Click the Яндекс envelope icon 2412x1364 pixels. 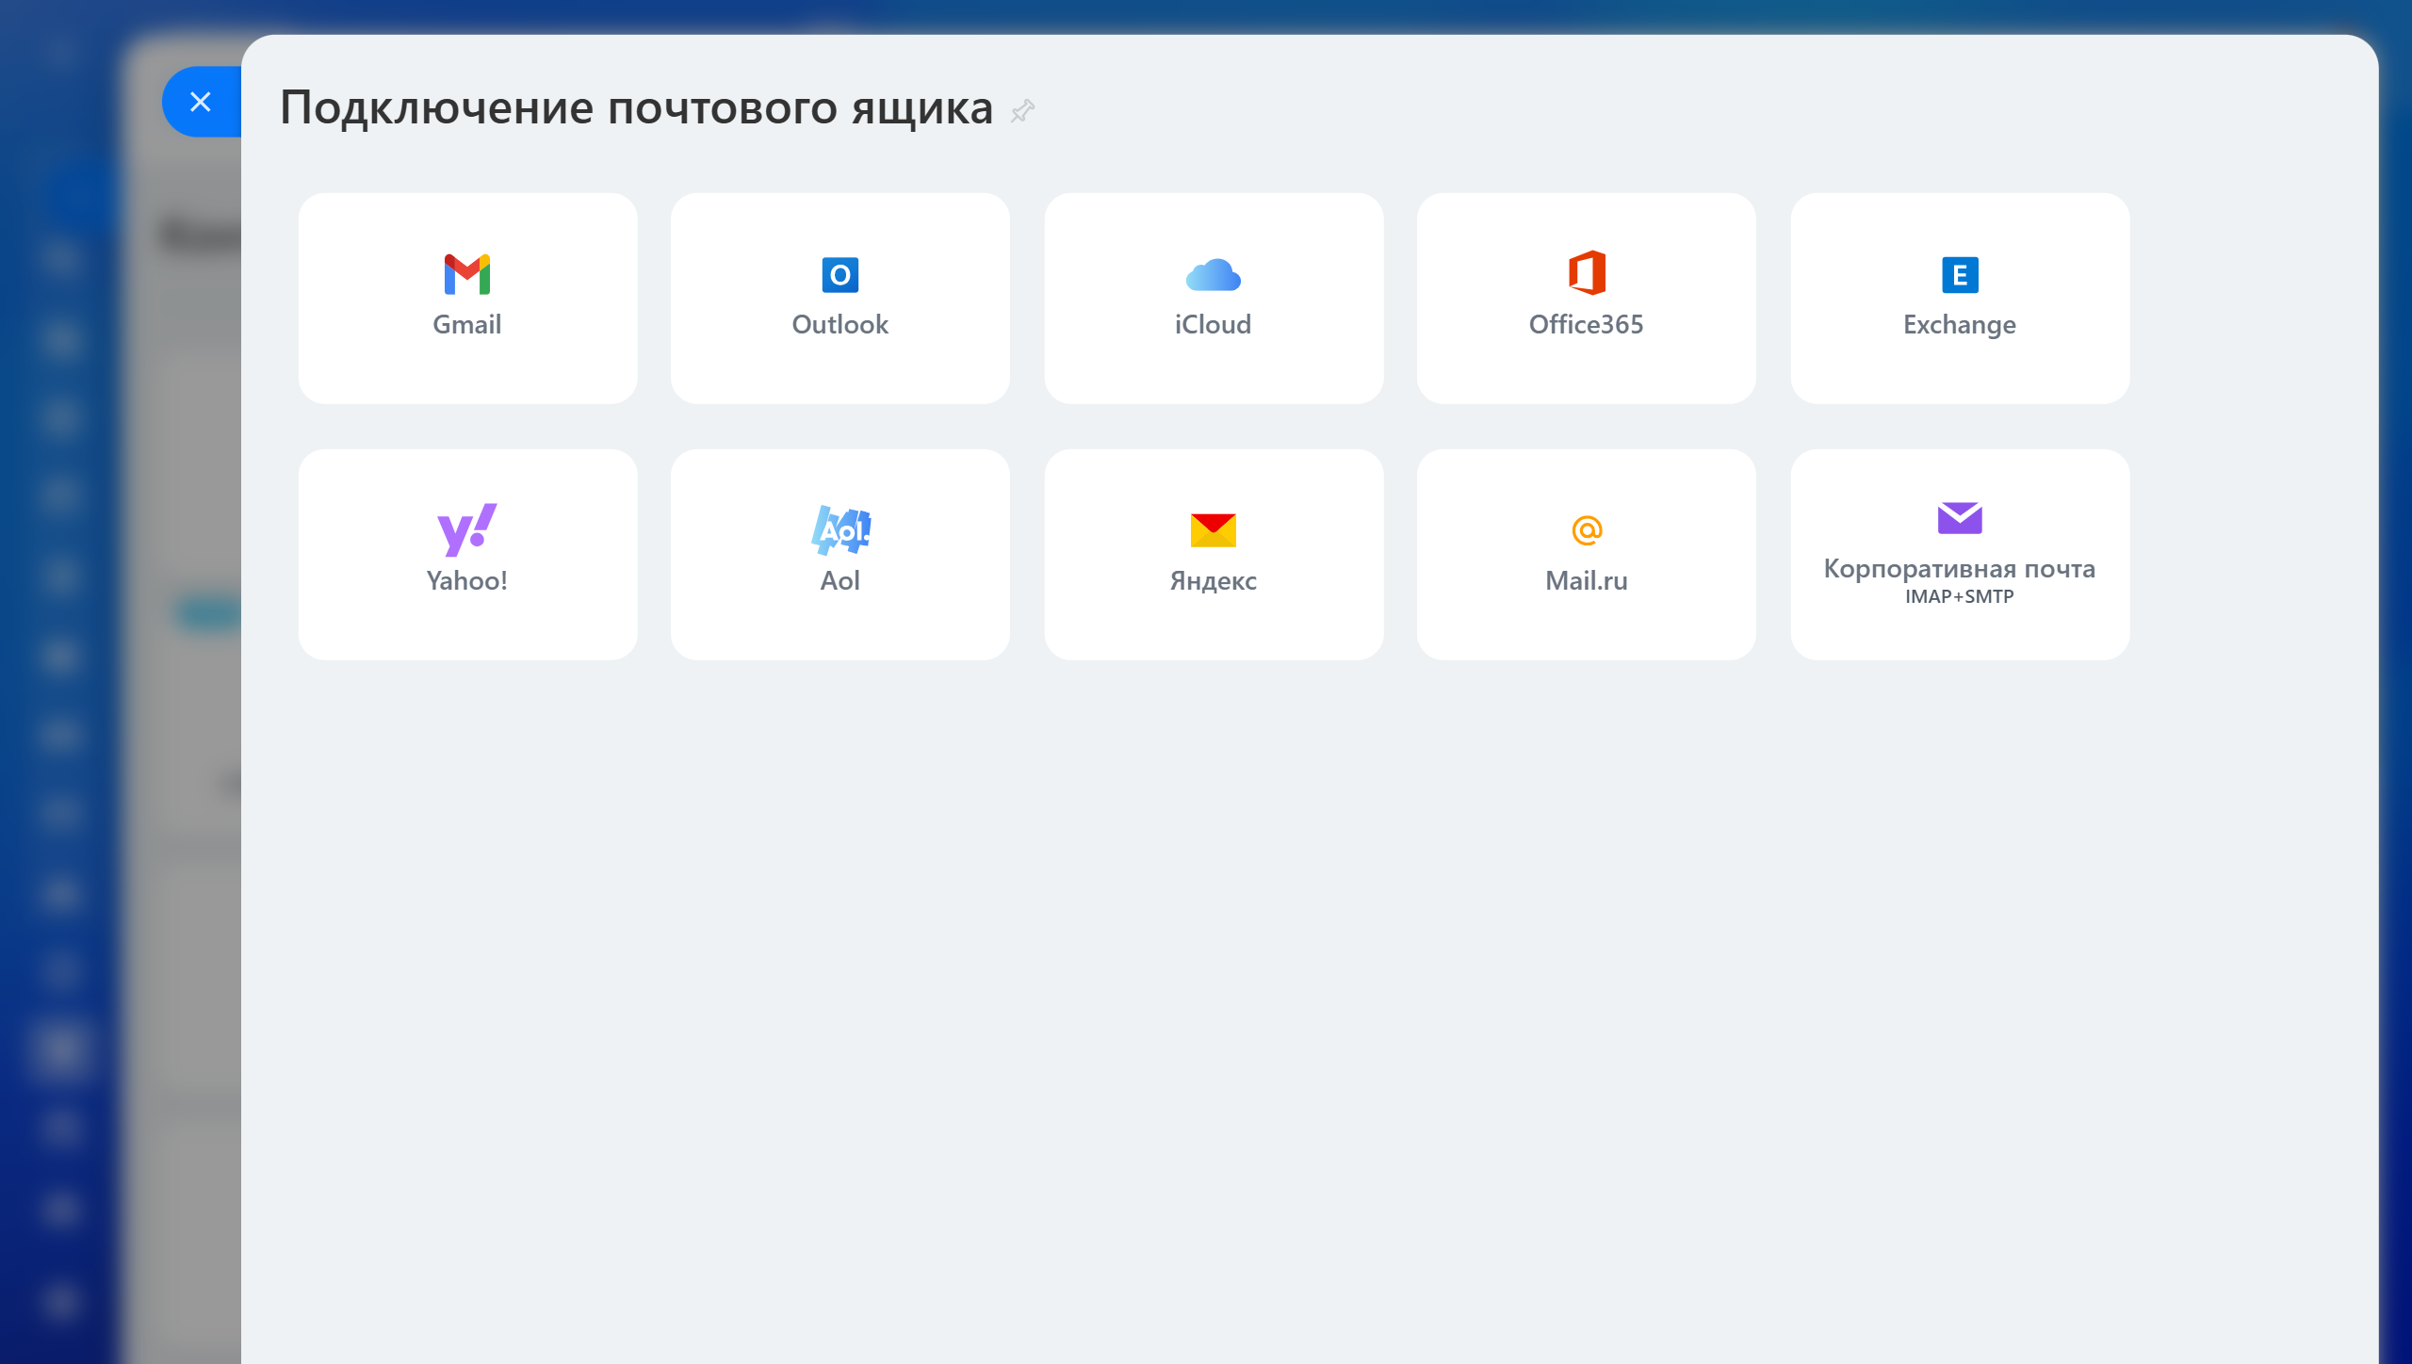coord(1213,529)
